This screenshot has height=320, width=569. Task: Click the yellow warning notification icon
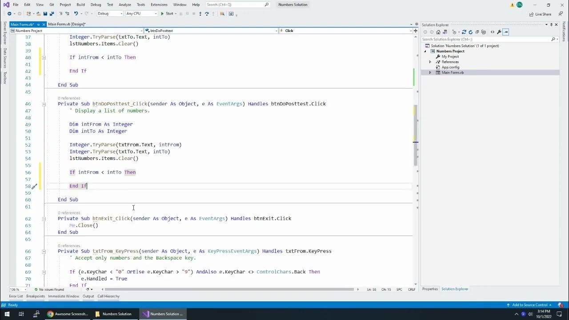513,5
